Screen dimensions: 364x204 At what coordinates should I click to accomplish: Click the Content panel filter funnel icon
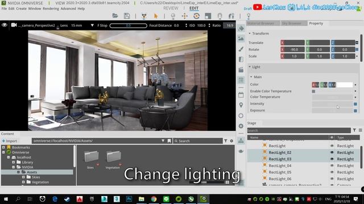pos(226,141)
